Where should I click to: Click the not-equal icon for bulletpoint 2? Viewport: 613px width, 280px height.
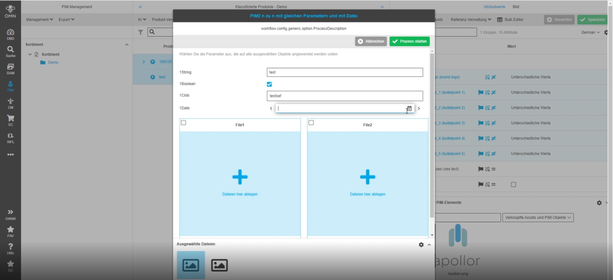[493, 108]
